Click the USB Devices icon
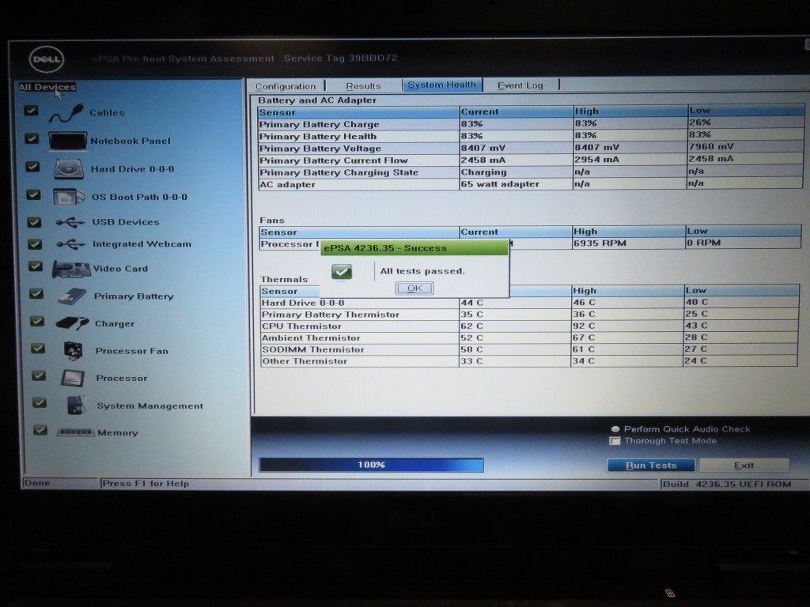 (70, 222)
